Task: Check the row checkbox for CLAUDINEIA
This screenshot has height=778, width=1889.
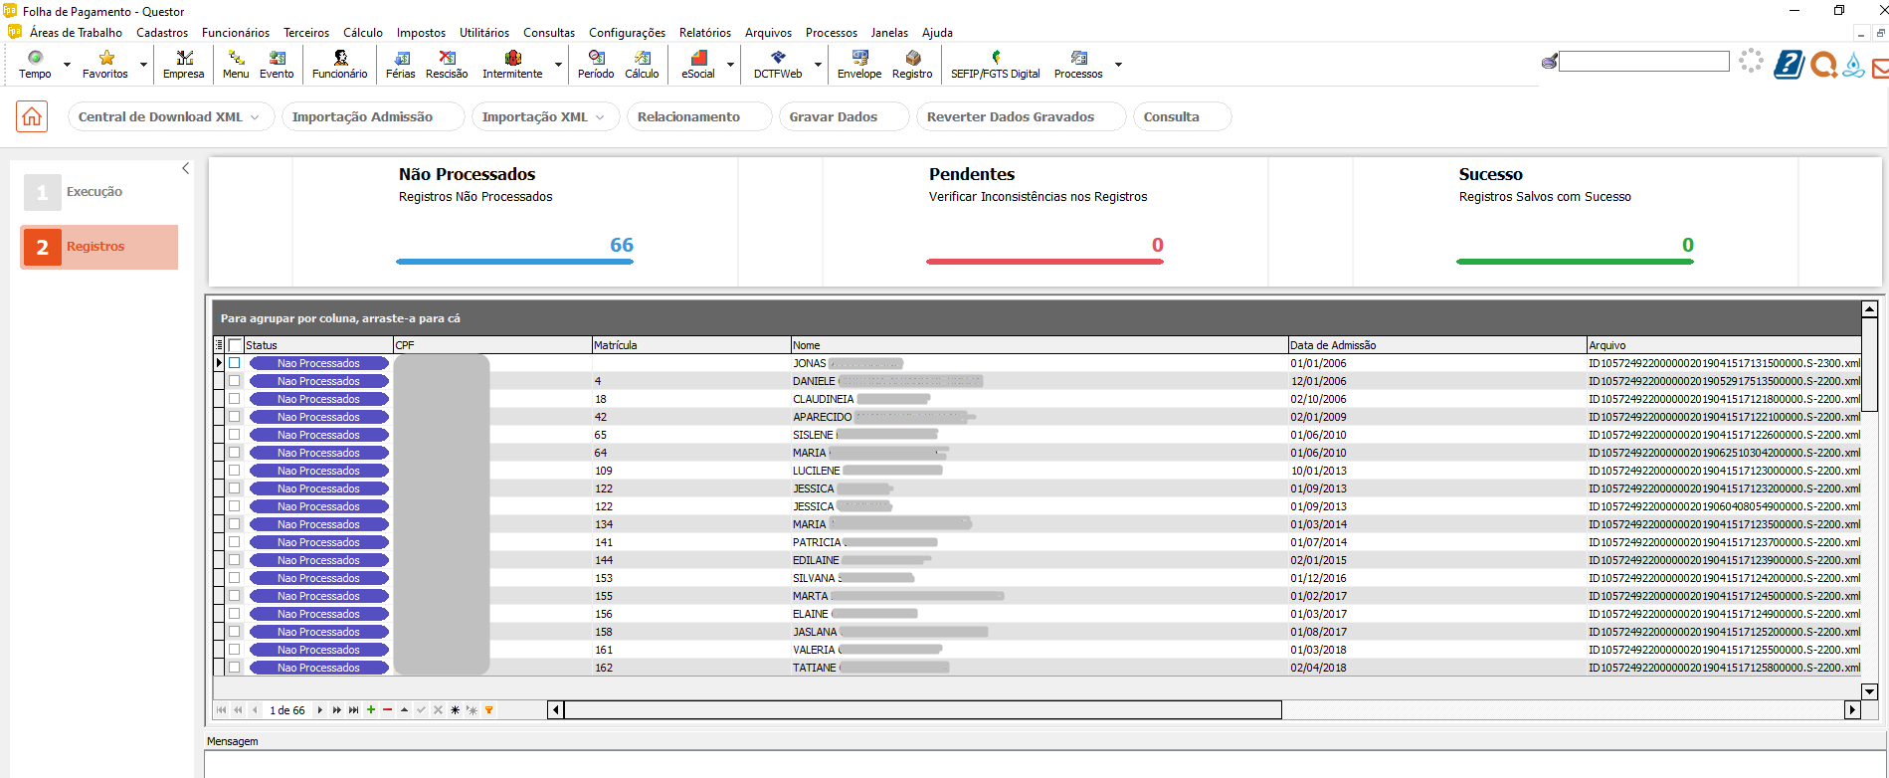Action: click(x=235, y=399)
